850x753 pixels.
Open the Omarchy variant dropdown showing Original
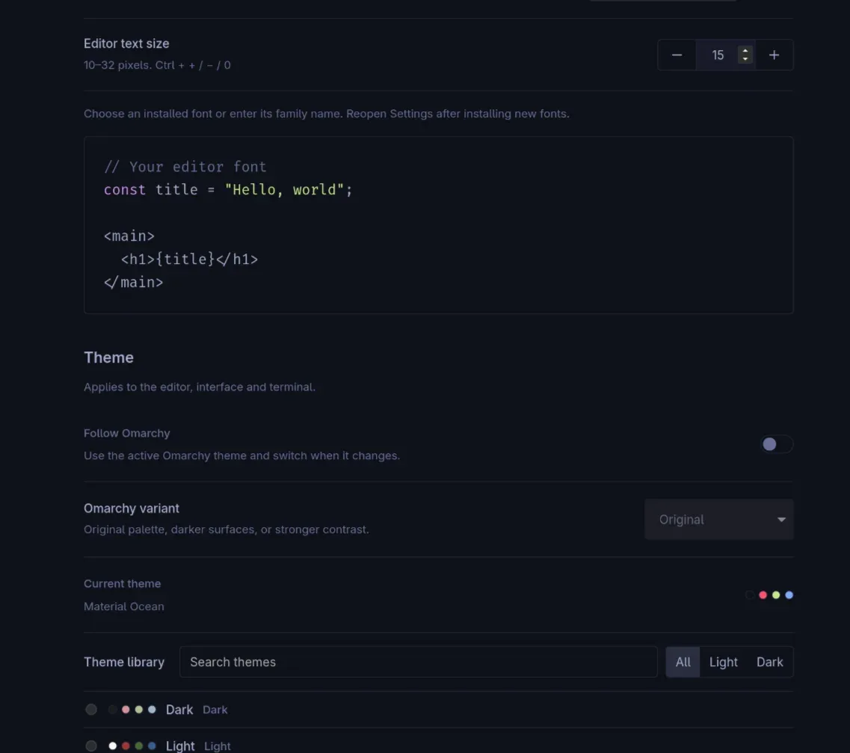719,520
